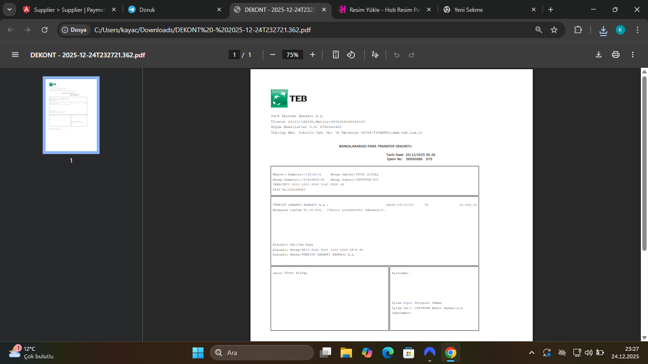
Task: Zoom out the PDF document
Action: (273, 55)
